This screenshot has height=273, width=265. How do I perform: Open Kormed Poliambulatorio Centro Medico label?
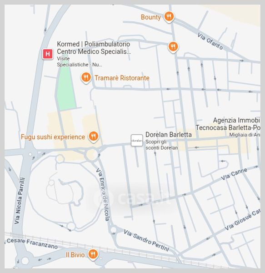pos(94,48)
